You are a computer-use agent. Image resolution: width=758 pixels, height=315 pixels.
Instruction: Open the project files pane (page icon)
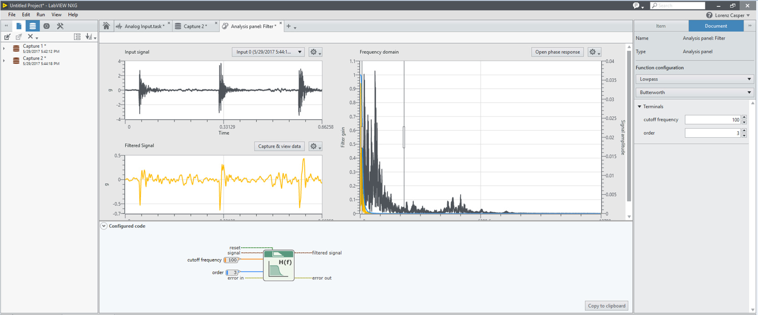point(19,26)
